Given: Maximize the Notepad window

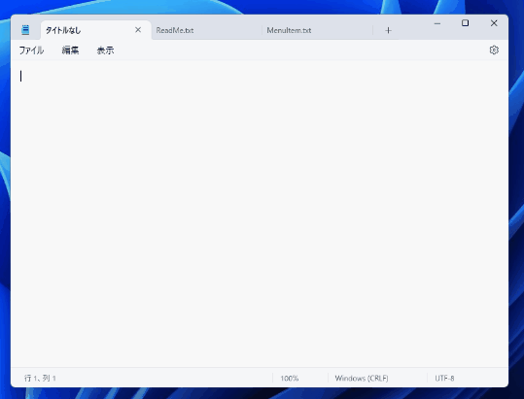Looking at the screenshot, I should (465, 23).
